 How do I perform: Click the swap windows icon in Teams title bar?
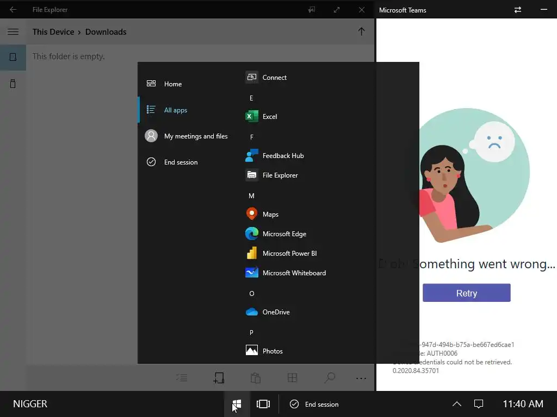point(518,10)
